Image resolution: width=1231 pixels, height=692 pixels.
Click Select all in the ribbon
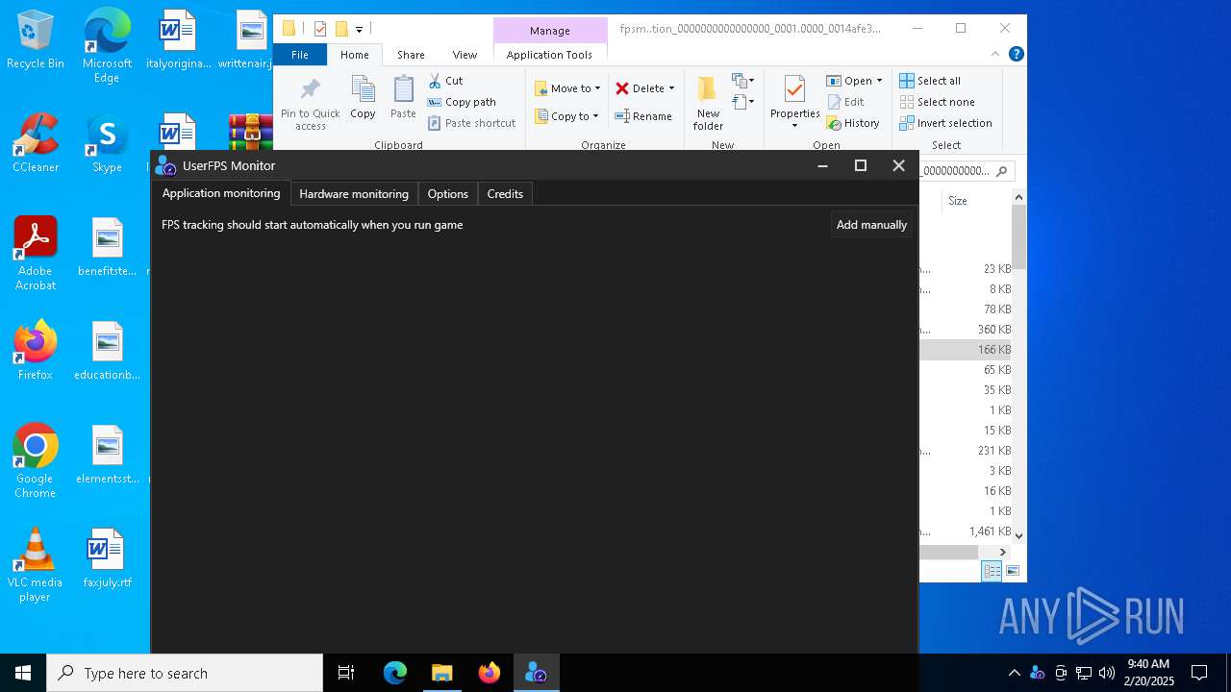(x=930, y=81)
